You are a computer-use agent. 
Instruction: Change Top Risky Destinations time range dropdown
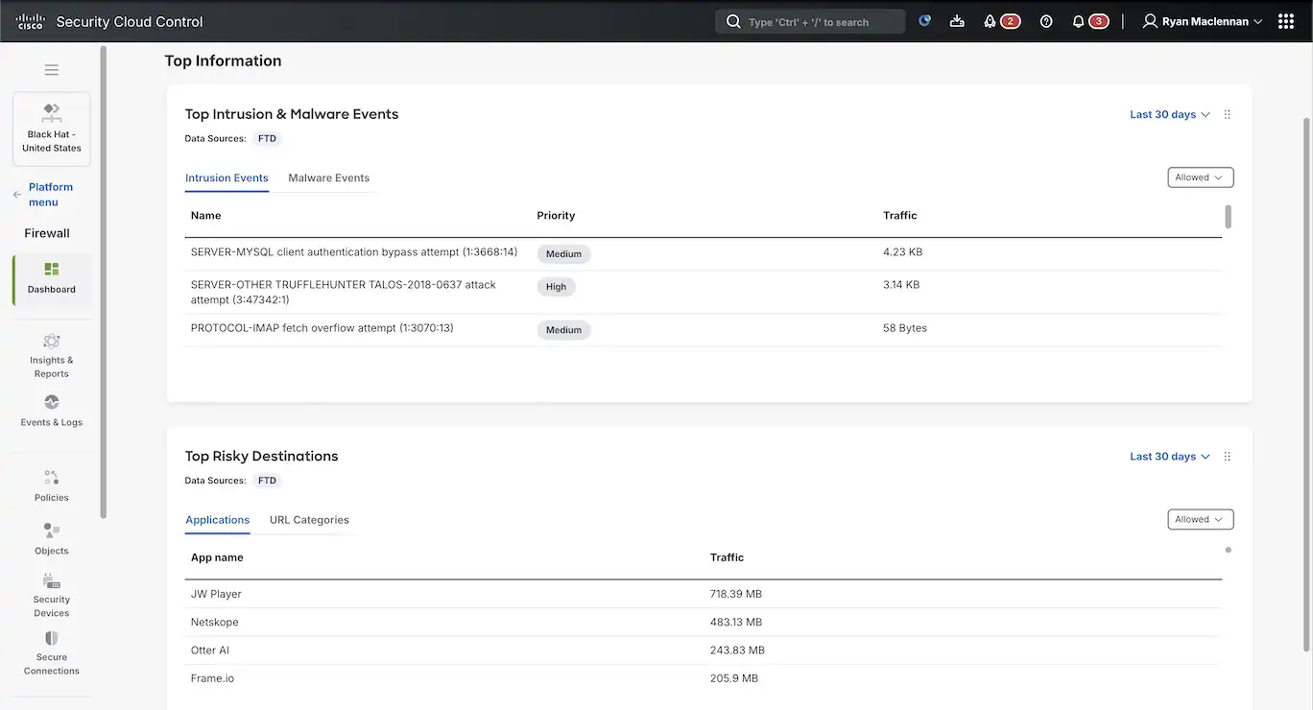tap(1168, 456)
